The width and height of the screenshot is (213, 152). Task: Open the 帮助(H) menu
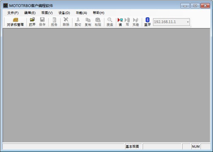[x=98, y=13]
